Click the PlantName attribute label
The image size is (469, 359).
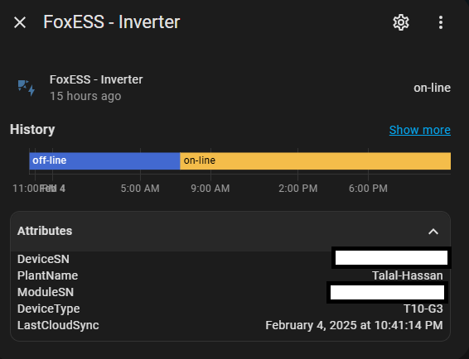(x=47, y=275)
